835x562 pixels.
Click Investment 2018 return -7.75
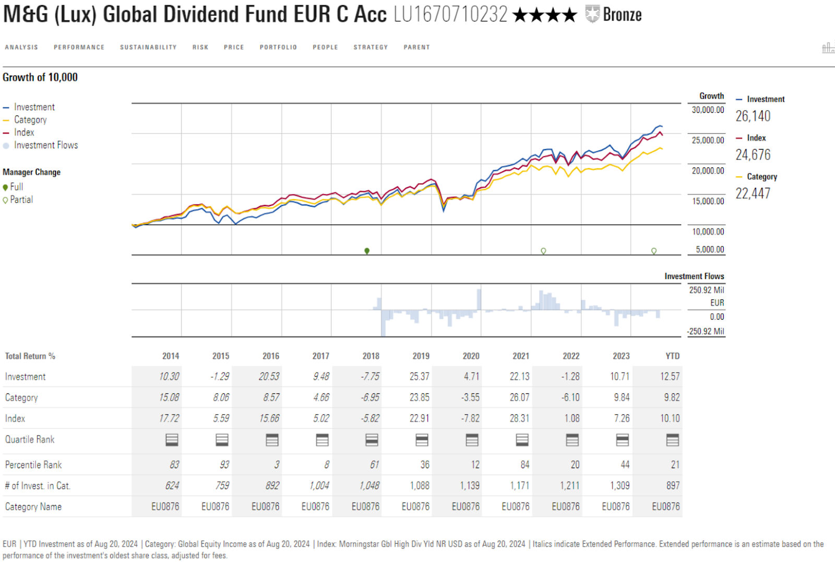pyautogui.click(x=370, y=376)
